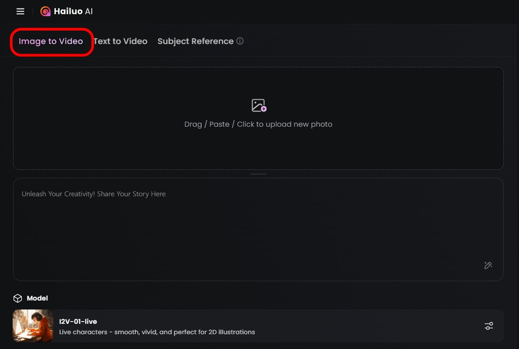The height and width of the screenshot is (349, 519).
Task: Click the Model cube icon
Action: [x=17, y=298]
